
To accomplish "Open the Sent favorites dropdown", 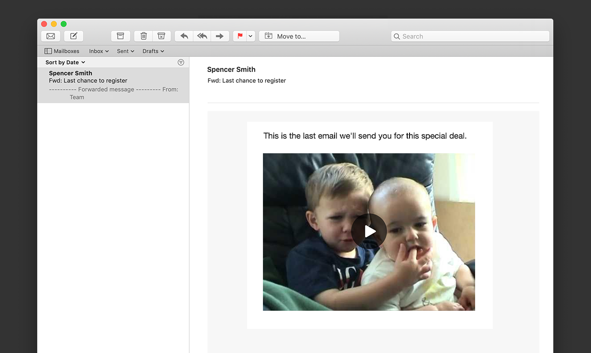I will click(126, 51).
